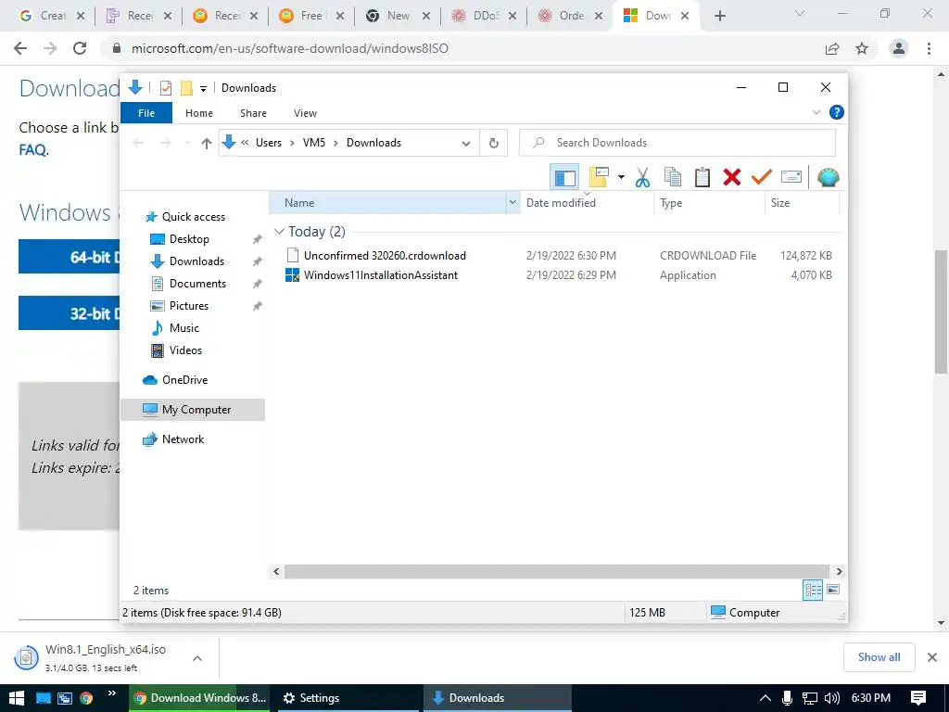Sort files by Date modified column
The height and width of the screenshot is (712, 949).
point(587,203)
